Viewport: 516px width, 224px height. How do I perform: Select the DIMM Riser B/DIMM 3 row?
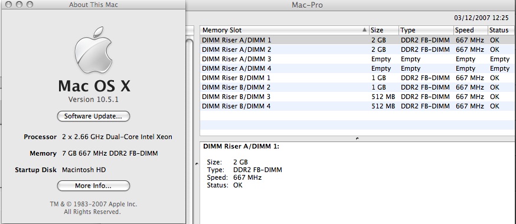[358, 97]
